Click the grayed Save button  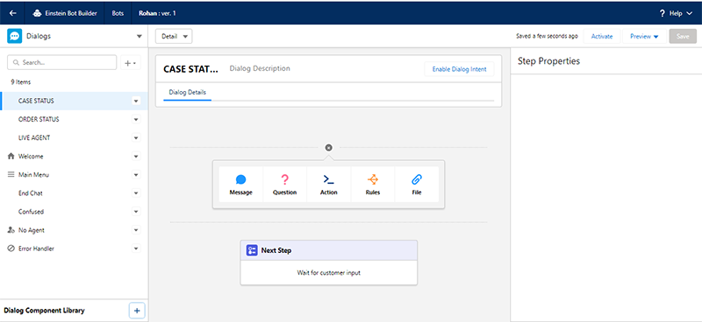click(683, 36)
